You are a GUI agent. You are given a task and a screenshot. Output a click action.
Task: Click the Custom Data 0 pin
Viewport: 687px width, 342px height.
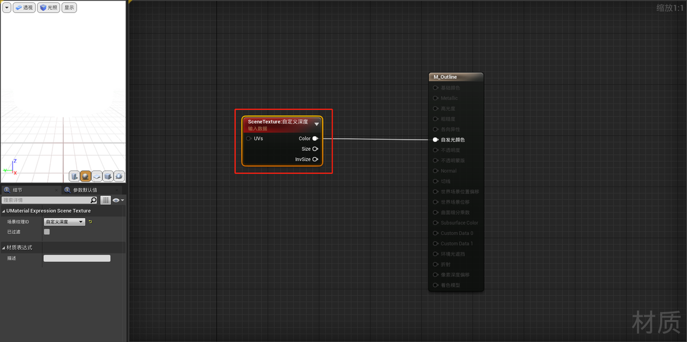(436, 233)
